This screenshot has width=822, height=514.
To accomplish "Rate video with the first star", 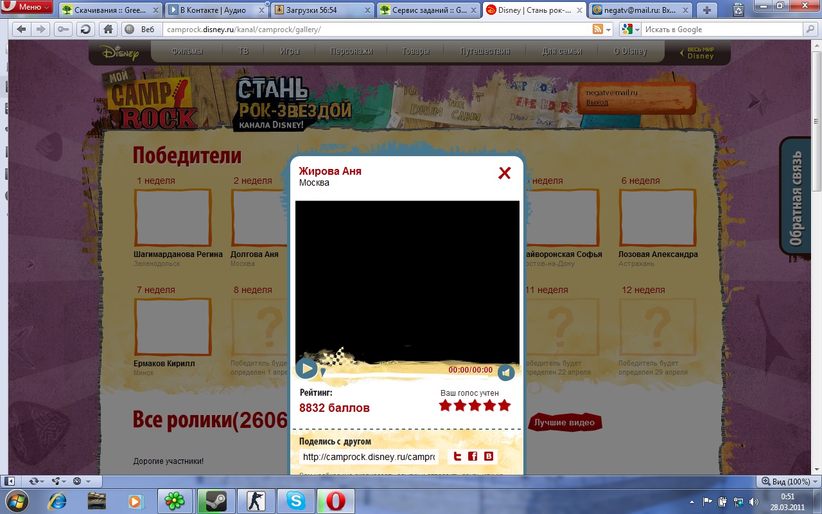I will [x=445, y=405].
